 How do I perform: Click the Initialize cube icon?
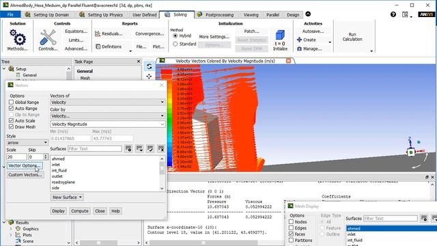pyautogui.click(x=280, y=35)
